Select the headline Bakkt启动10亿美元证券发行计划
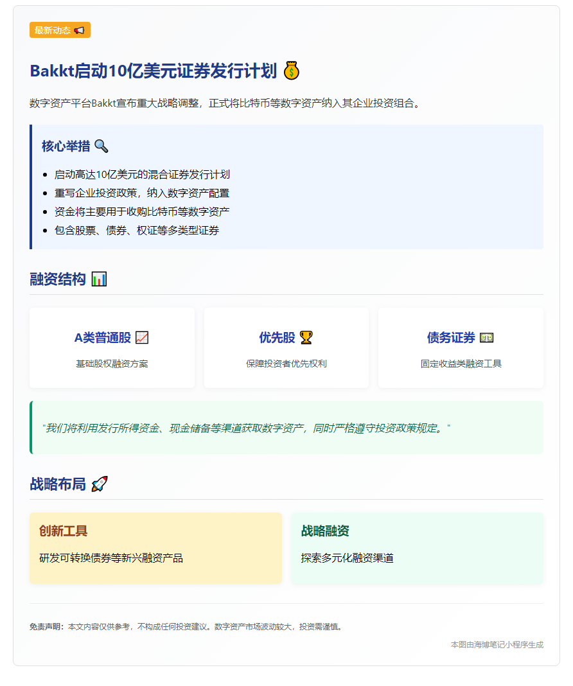Screen dimensions: 573x686 [x=153, y=71]
